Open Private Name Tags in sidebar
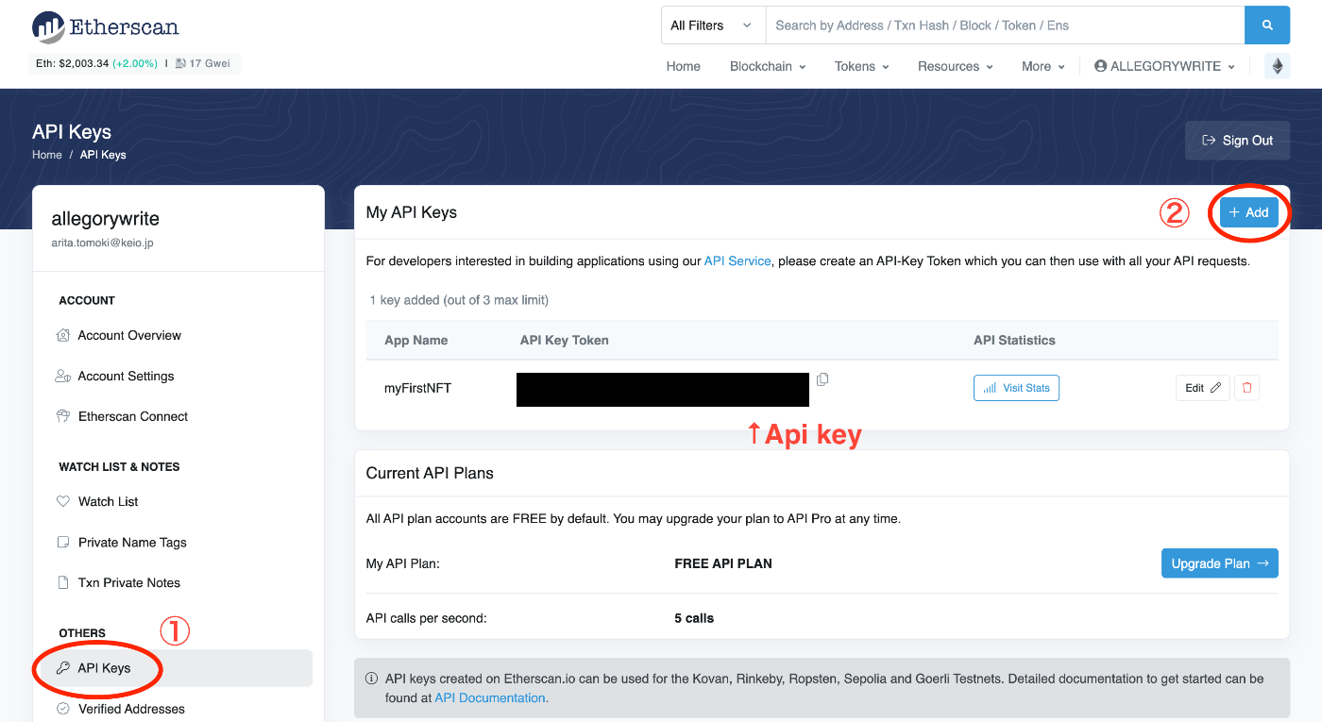 click(x=132, y=542)
